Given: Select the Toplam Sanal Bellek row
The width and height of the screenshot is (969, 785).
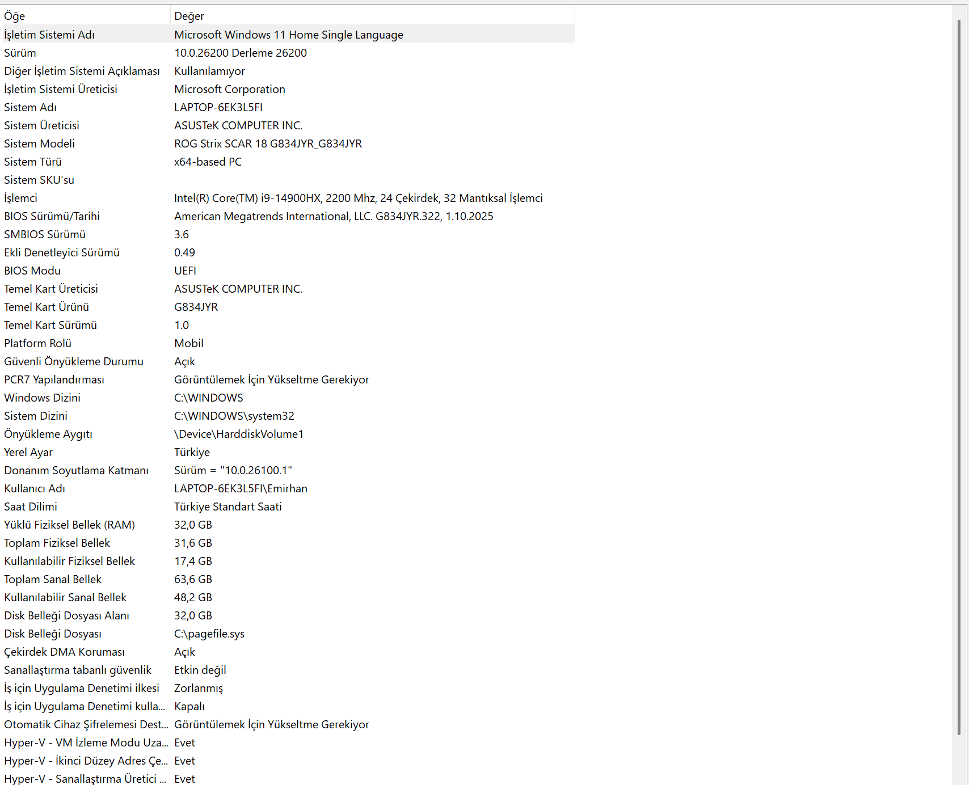Looking at the screenshot, I should tap(288, 579).
